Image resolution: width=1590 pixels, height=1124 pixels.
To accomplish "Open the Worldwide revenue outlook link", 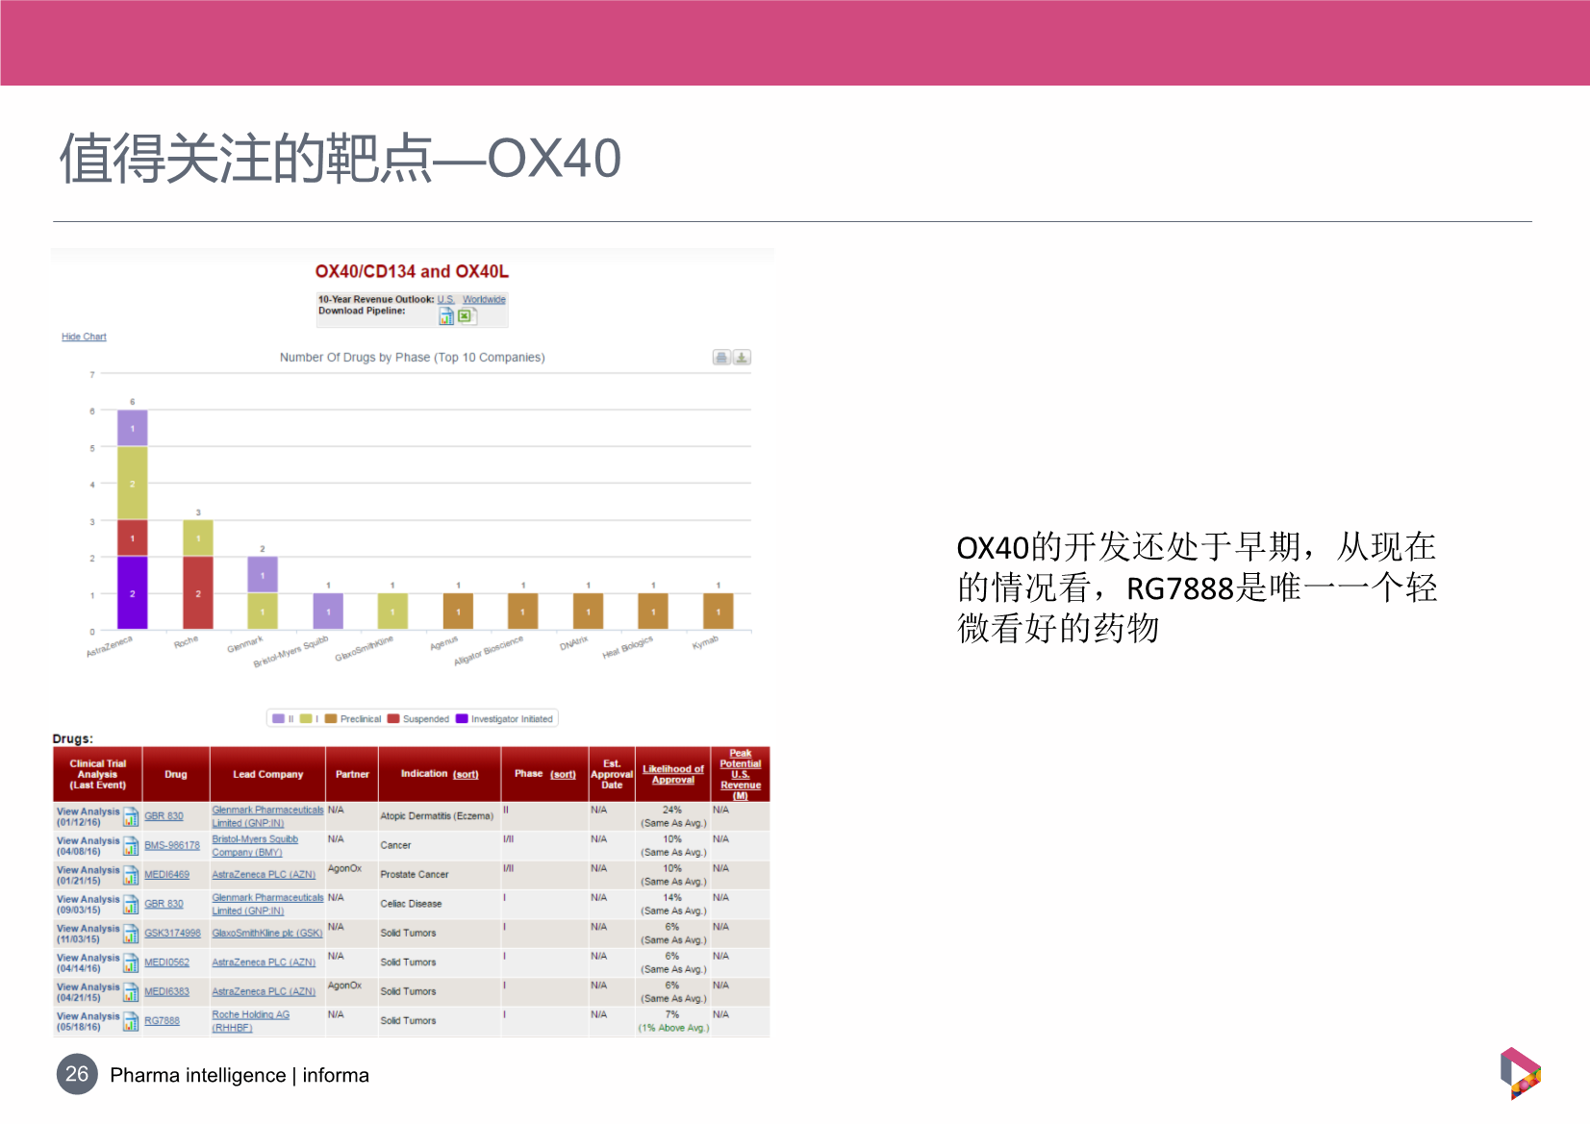I will (x=484, y=299).
